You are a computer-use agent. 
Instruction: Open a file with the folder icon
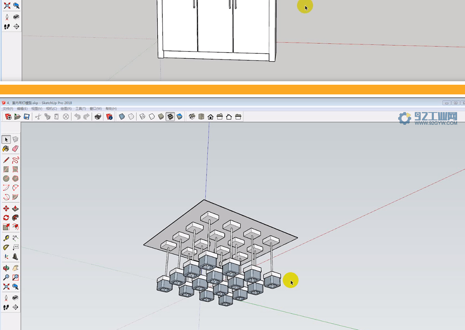[x=17, y=116]
